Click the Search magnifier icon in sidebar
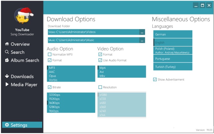Screen dimensions: 214x134 coord(7,52)
